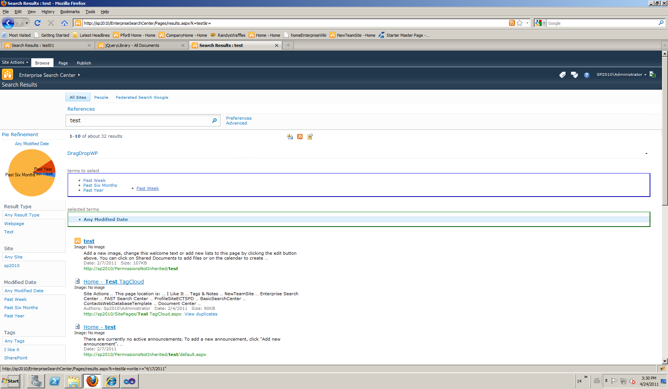Image resolution: width=668 pixels, height=389 pixels.
Task: Go back with Firefox back arrow
Action: click(x=8, y=23)
